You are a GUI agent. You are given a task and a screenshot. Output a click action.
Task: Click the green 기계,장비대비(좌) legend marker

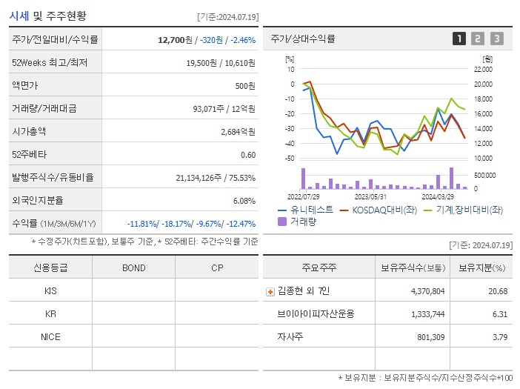(x=428, y=210)
